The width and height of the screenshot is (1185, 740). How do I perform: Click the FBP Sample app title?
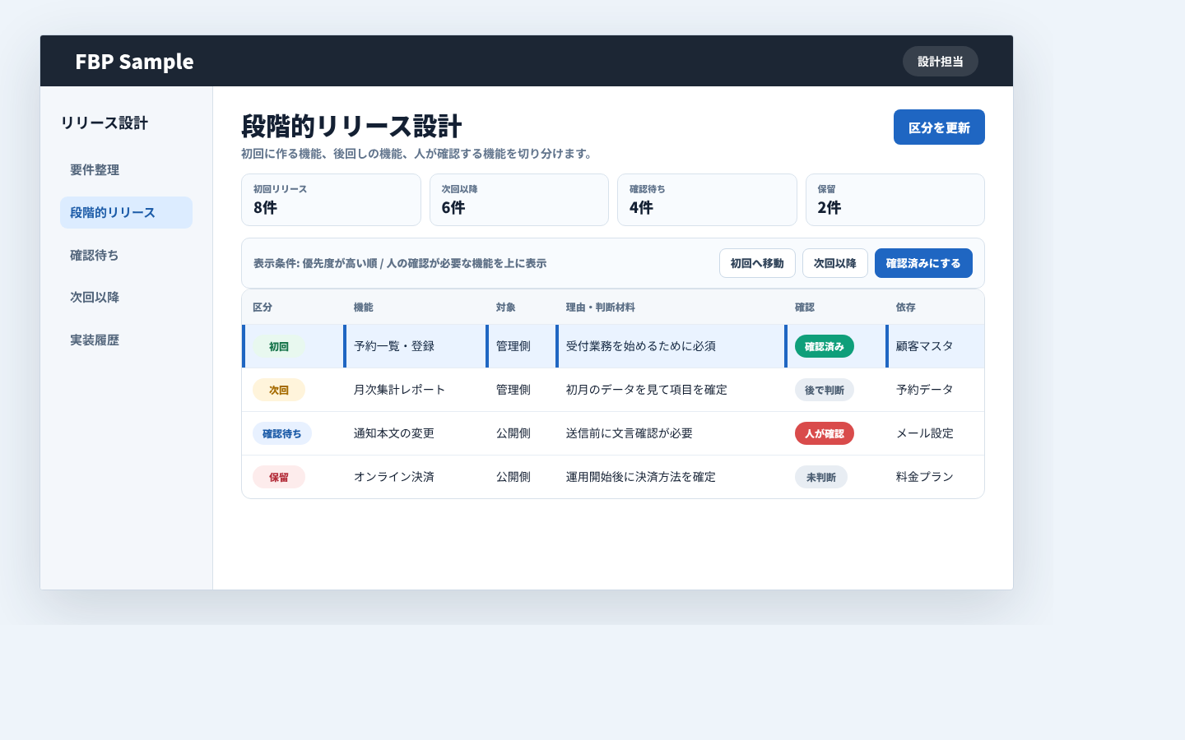[134, 62]
